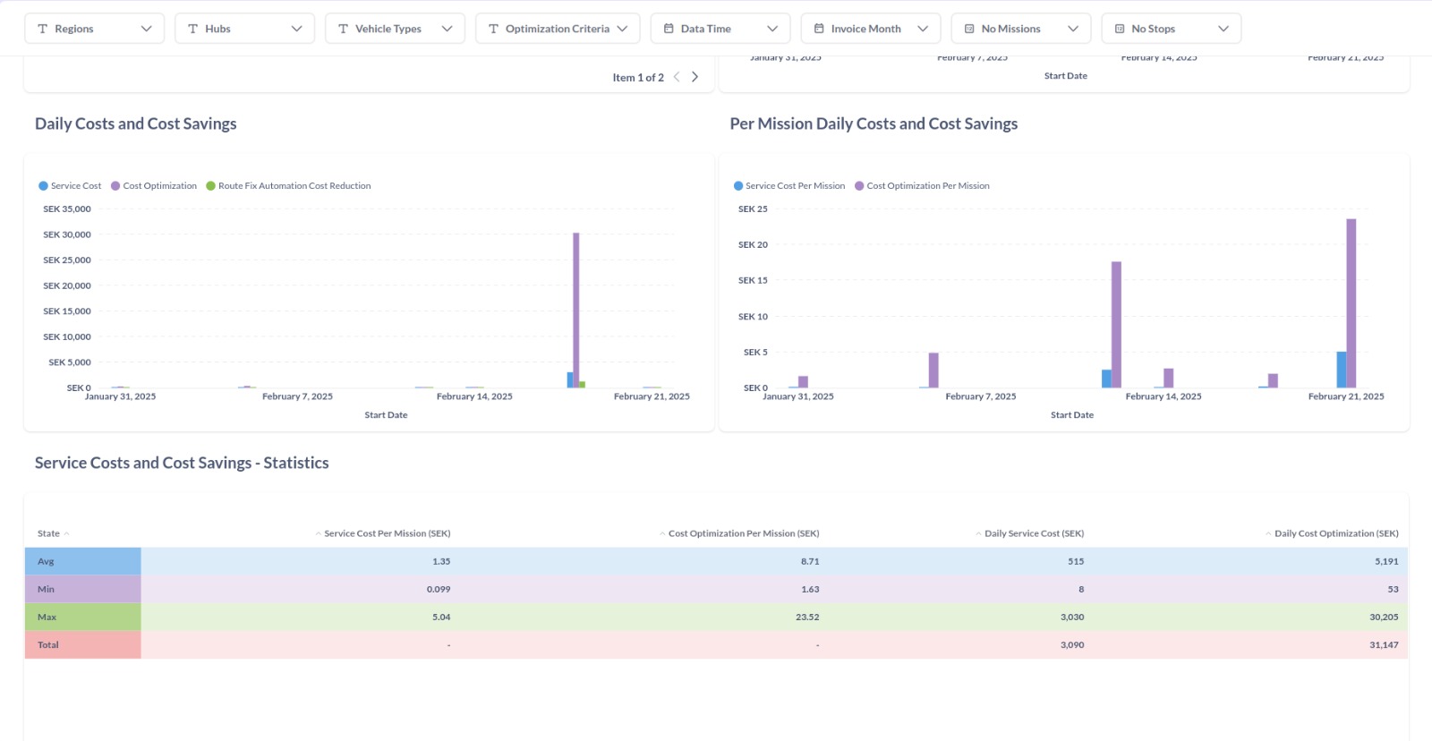Screen dimensions: 1432x741
Task: Click the text icon in Hubs filter
Action: point(192,29)
